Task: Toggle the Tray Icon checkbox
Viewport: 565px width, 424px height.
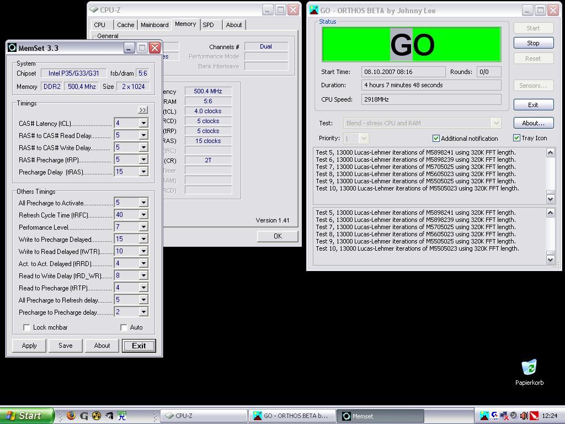Action: pos(516,138)
